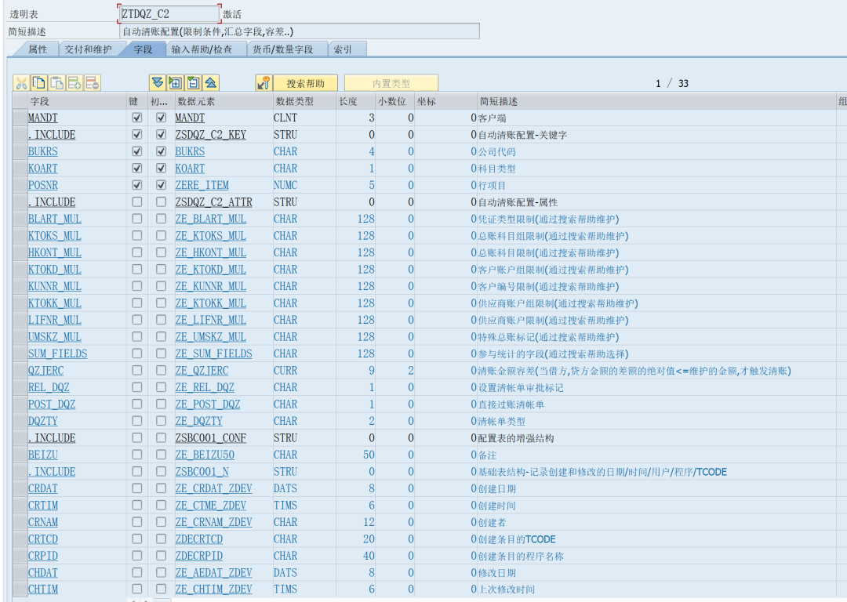The height and width of the screenshot is (602, 847).
Task: Click data type CURR in QZJERC row
Action: 285,371
